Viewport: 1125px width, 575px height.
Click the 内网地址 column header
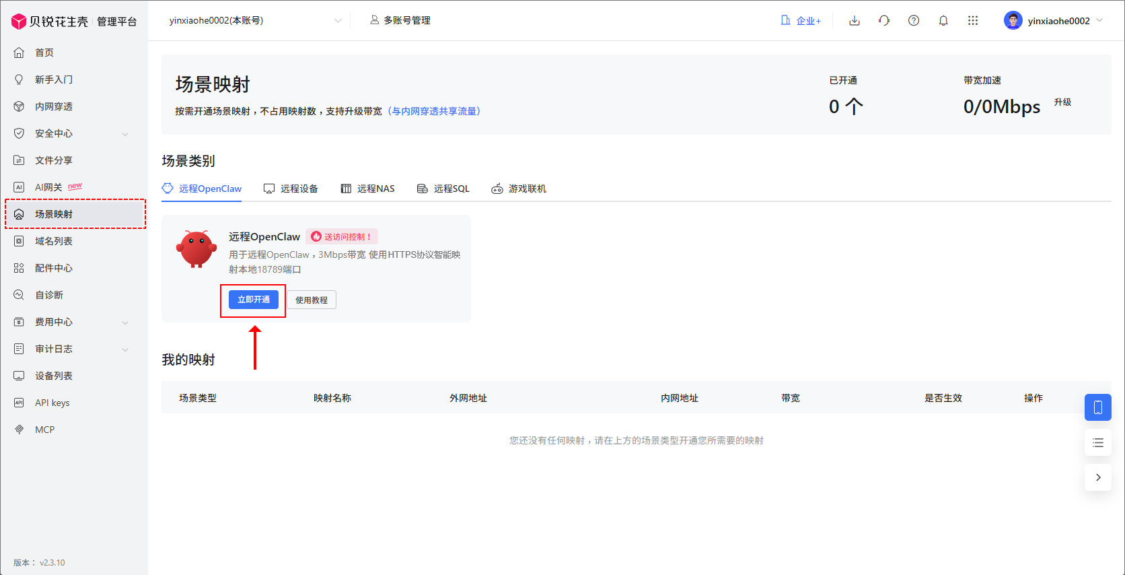click(x=680, y=398)
